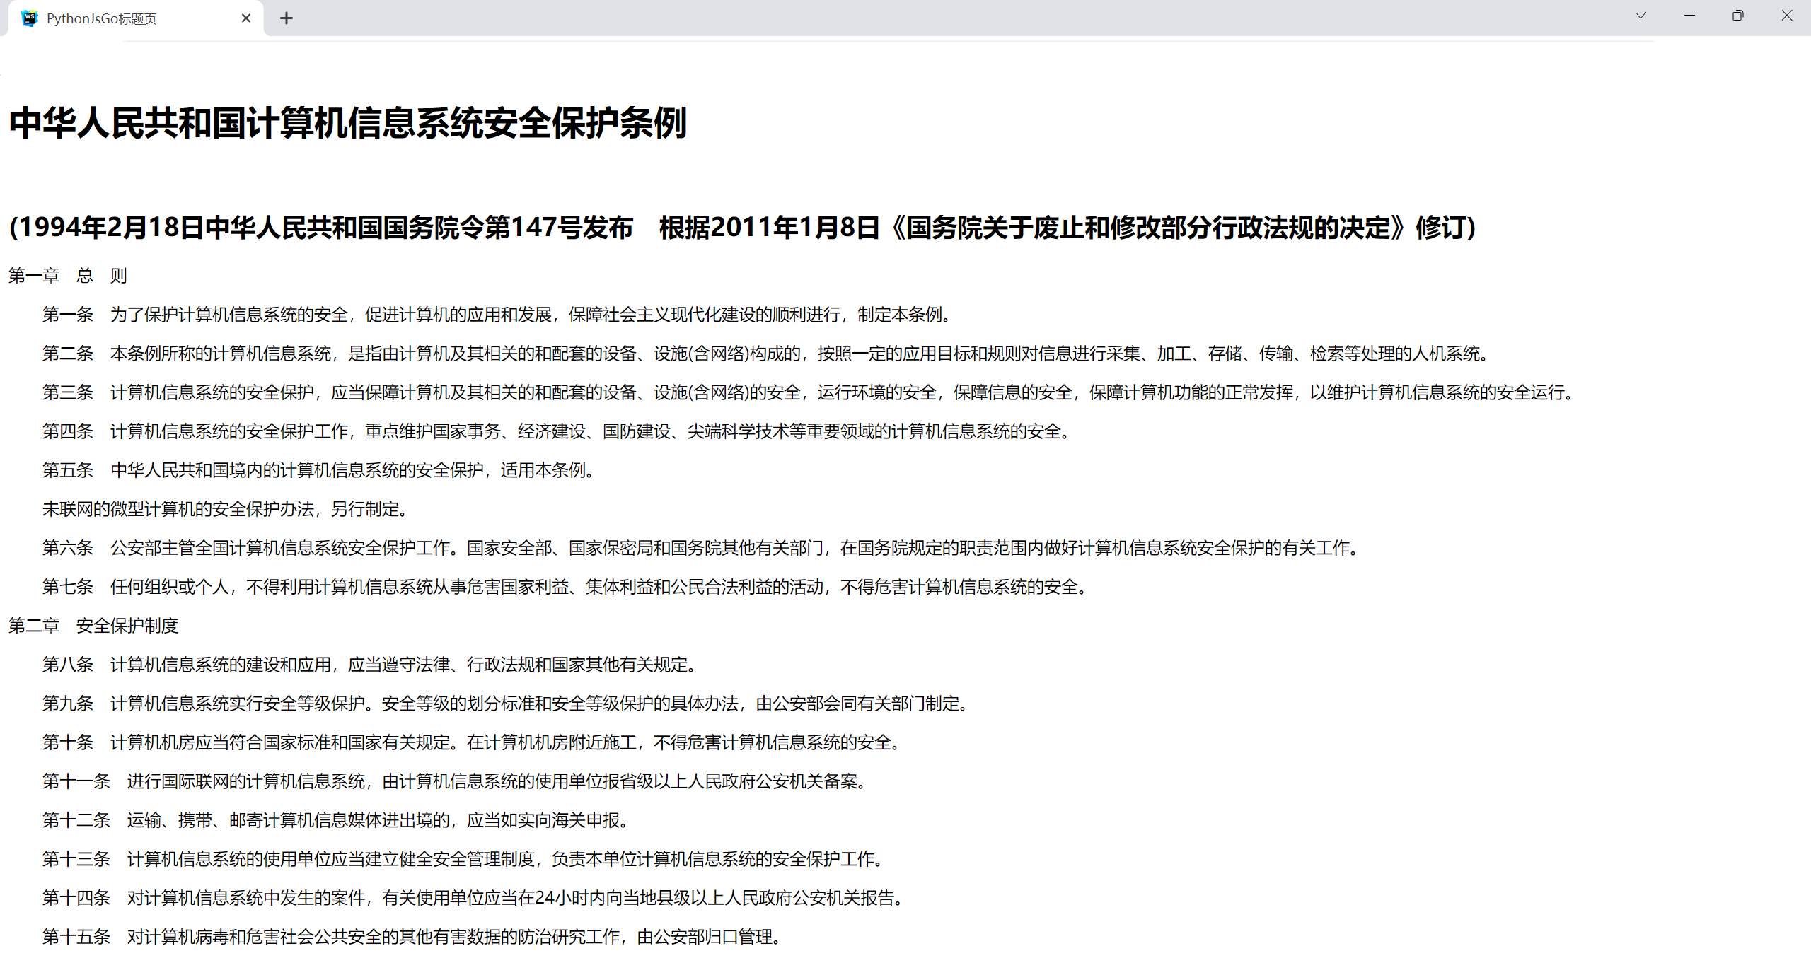The height and width of the screenshot is (963, 1811).
Task: Open a new tab with plus button
Action: [287, 18]
